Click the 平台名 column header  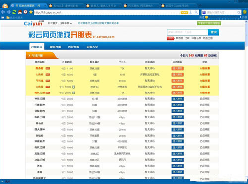(122, 62)
